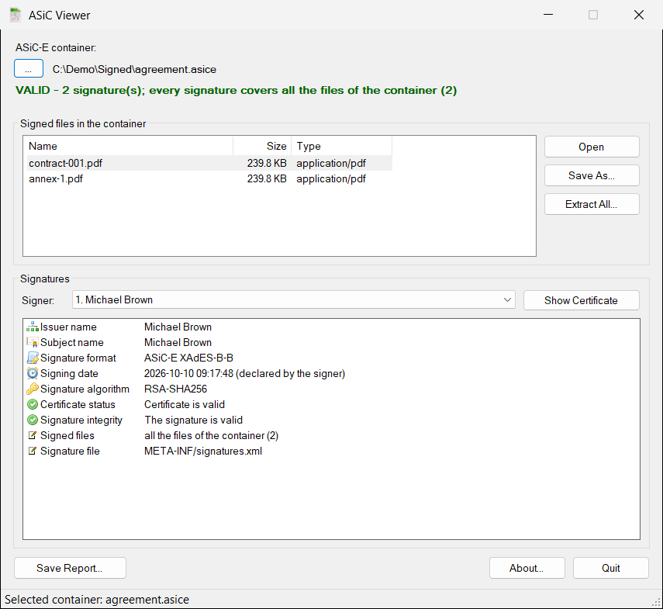Click the container path C:\Demo\Signed\agreement.asice
This screenshot has height=609, width=663.
[134, 69]
